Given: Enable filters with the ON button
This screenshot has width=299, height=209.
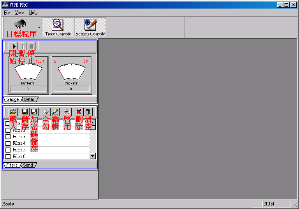Looking at the screenshot, I should [x=67, y=112].
